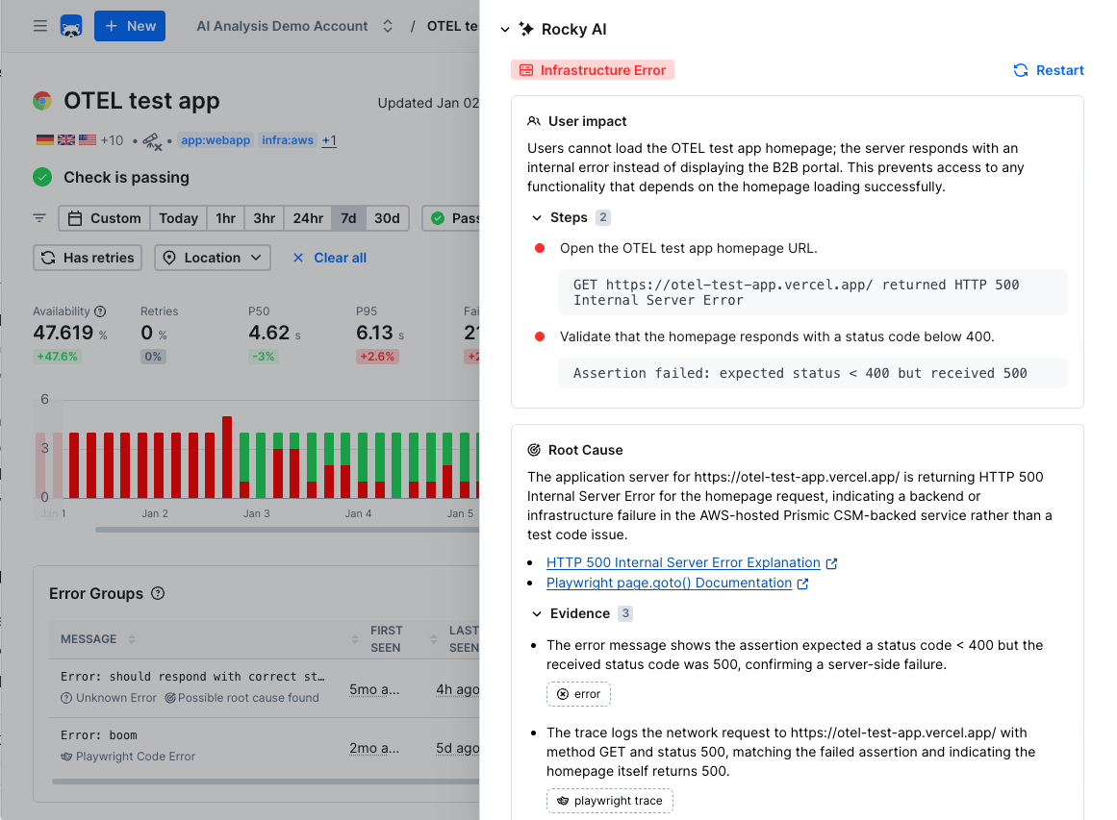Screen dimensions: 1117x820
Task: Click the Chrome browser icon beside OTEL test app
Action: tap(42, 100)
